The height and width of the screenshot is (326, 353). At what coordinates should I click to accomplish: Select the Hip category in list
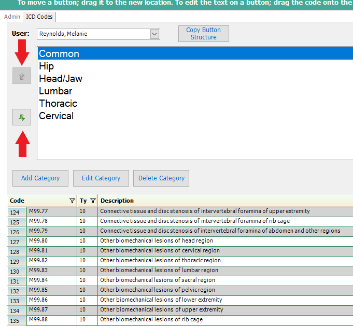coord(46,66)
